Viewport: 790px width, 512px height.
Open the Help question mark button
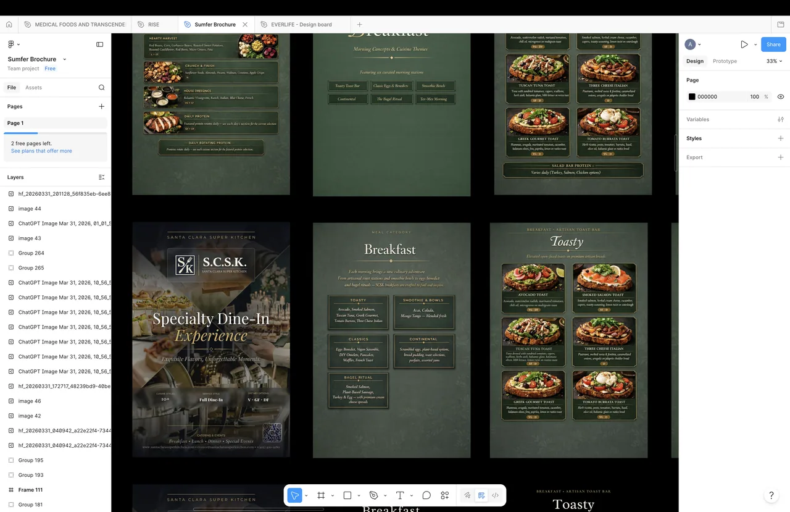coord(771,495)
